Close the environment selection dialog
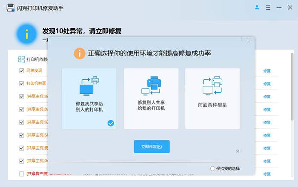 [x=248, y=41]
